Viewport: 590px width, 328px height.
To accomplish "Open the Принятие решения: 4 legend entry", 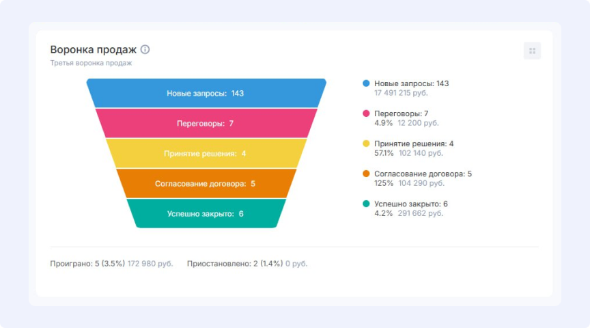I will click(x=414, y=143).
